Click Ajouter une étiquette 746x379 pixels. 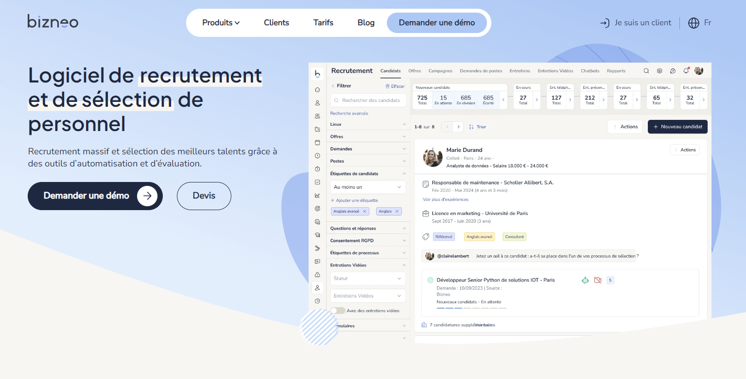tap(354, 200)
